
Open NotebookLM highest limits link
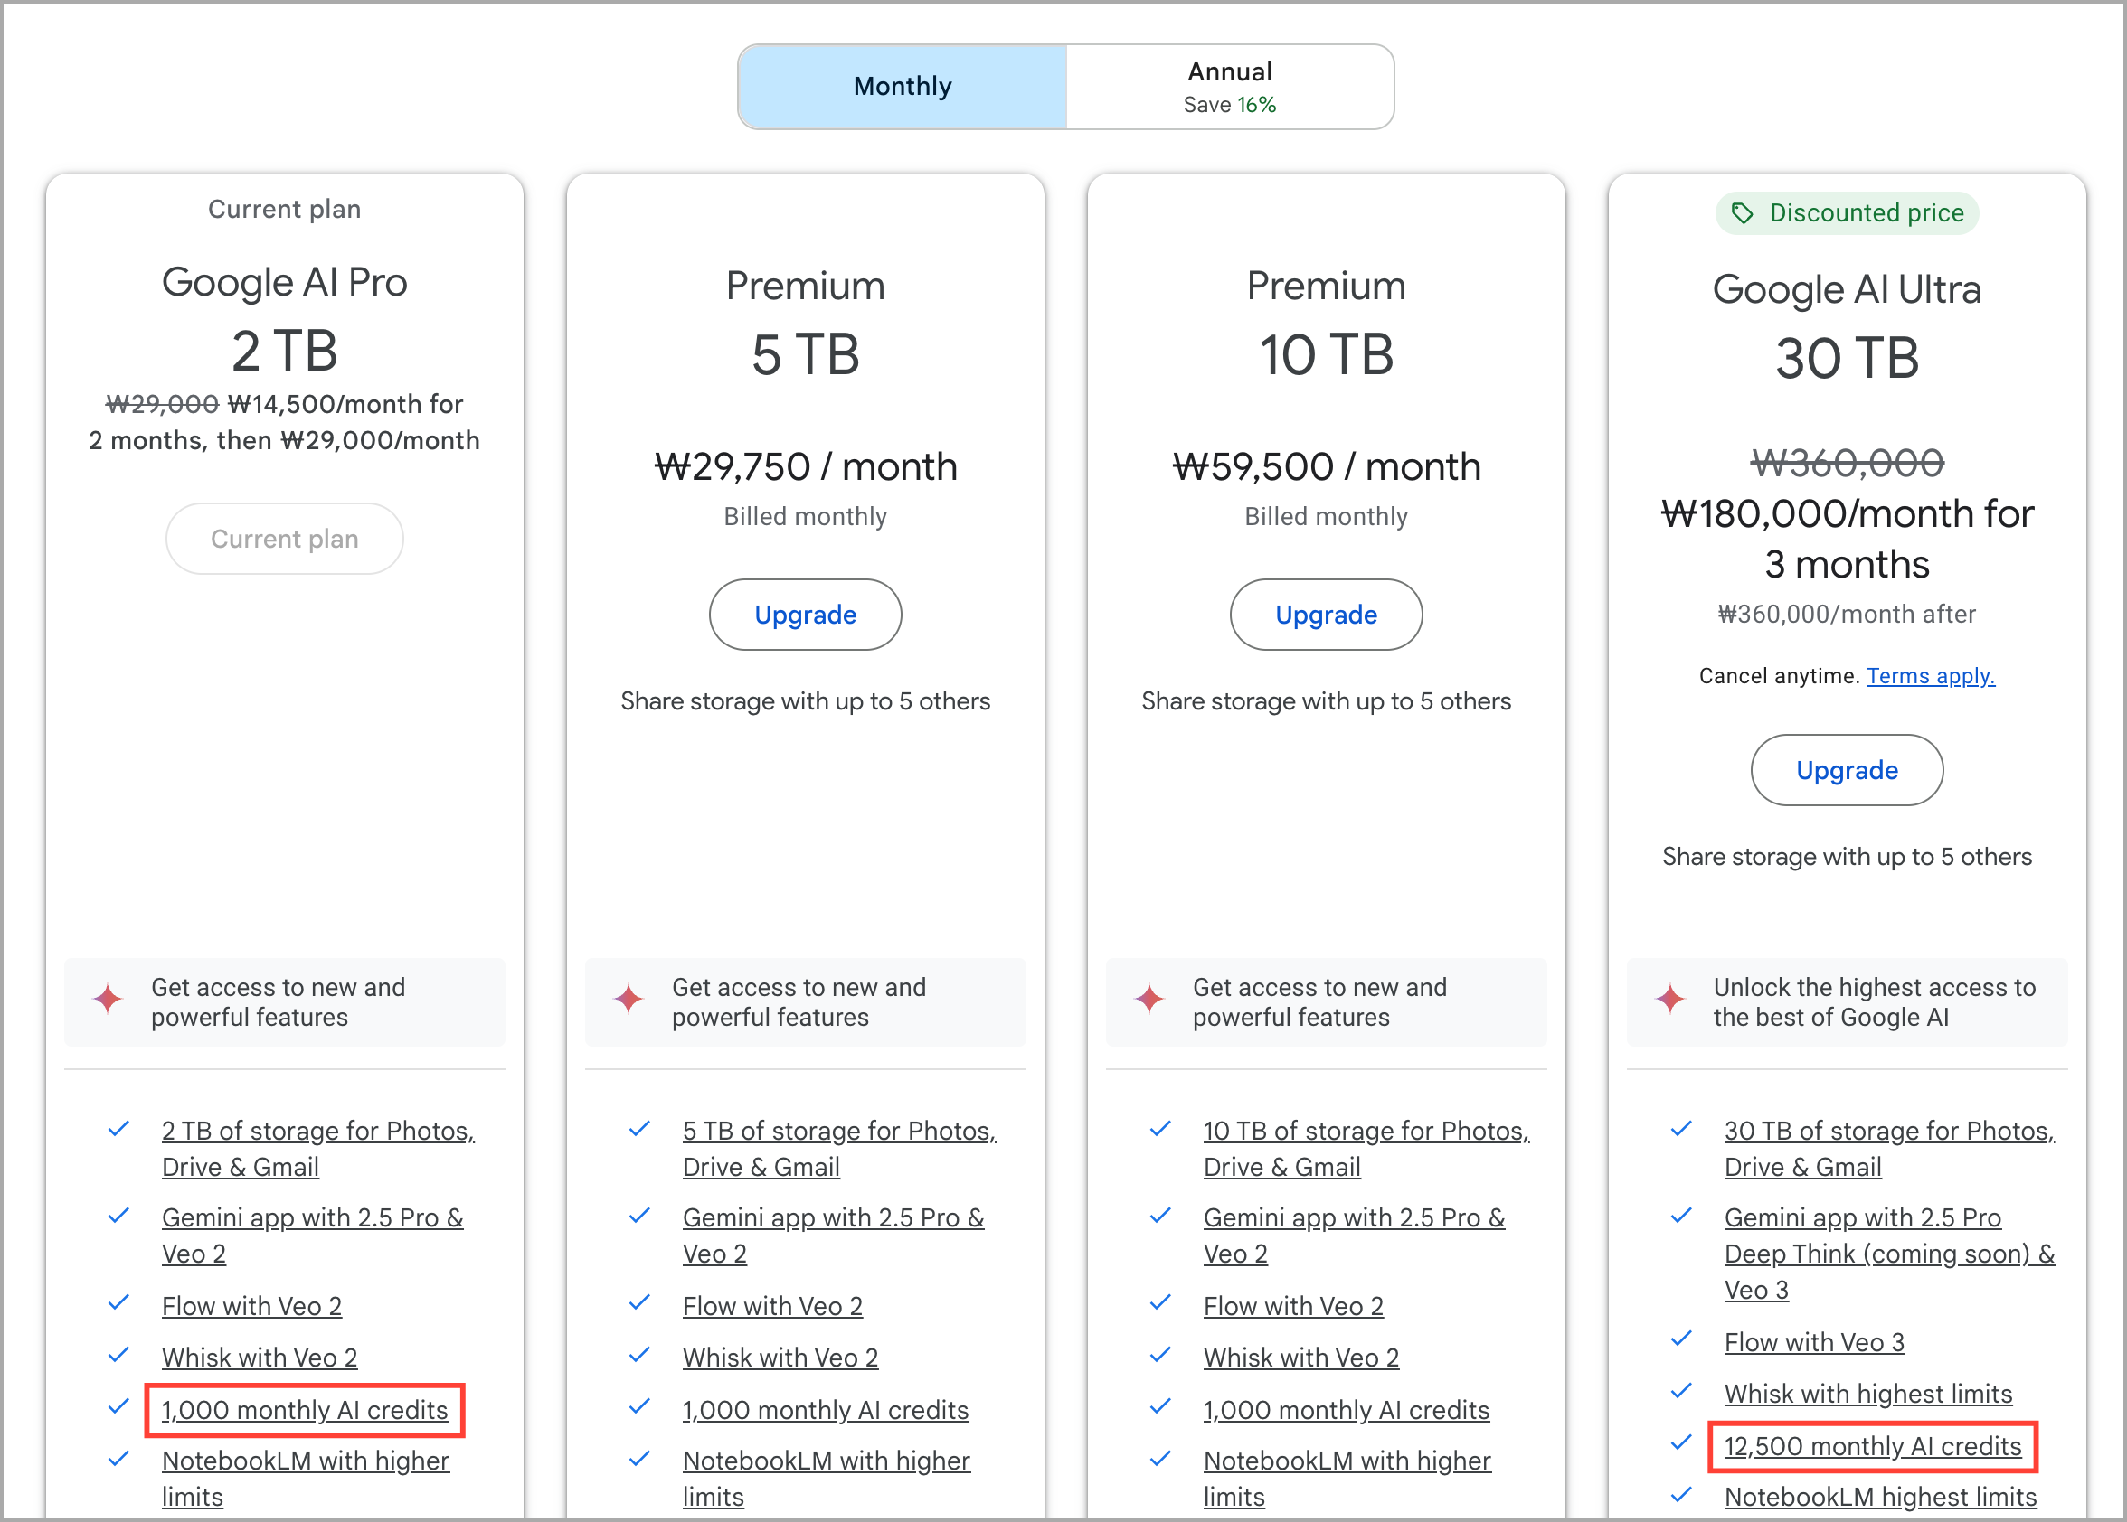[x=1879, y=1497]
